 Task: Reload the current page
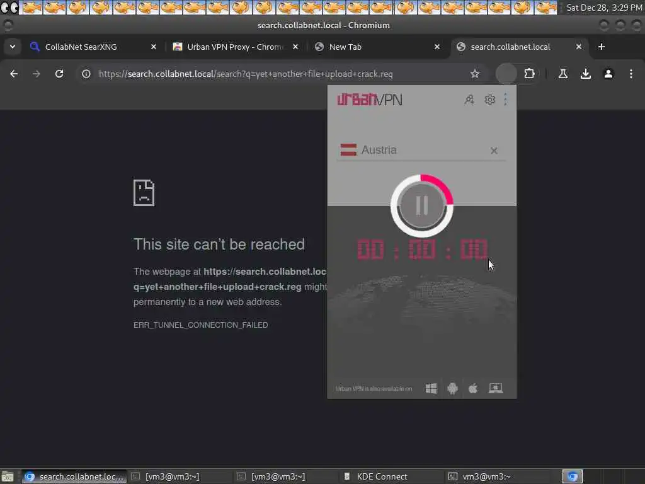59,74
